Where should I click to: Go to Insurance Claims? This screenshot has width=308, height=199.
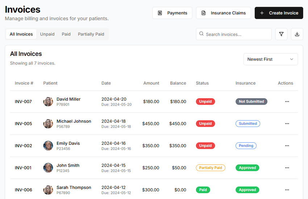[x=223, y=13]
